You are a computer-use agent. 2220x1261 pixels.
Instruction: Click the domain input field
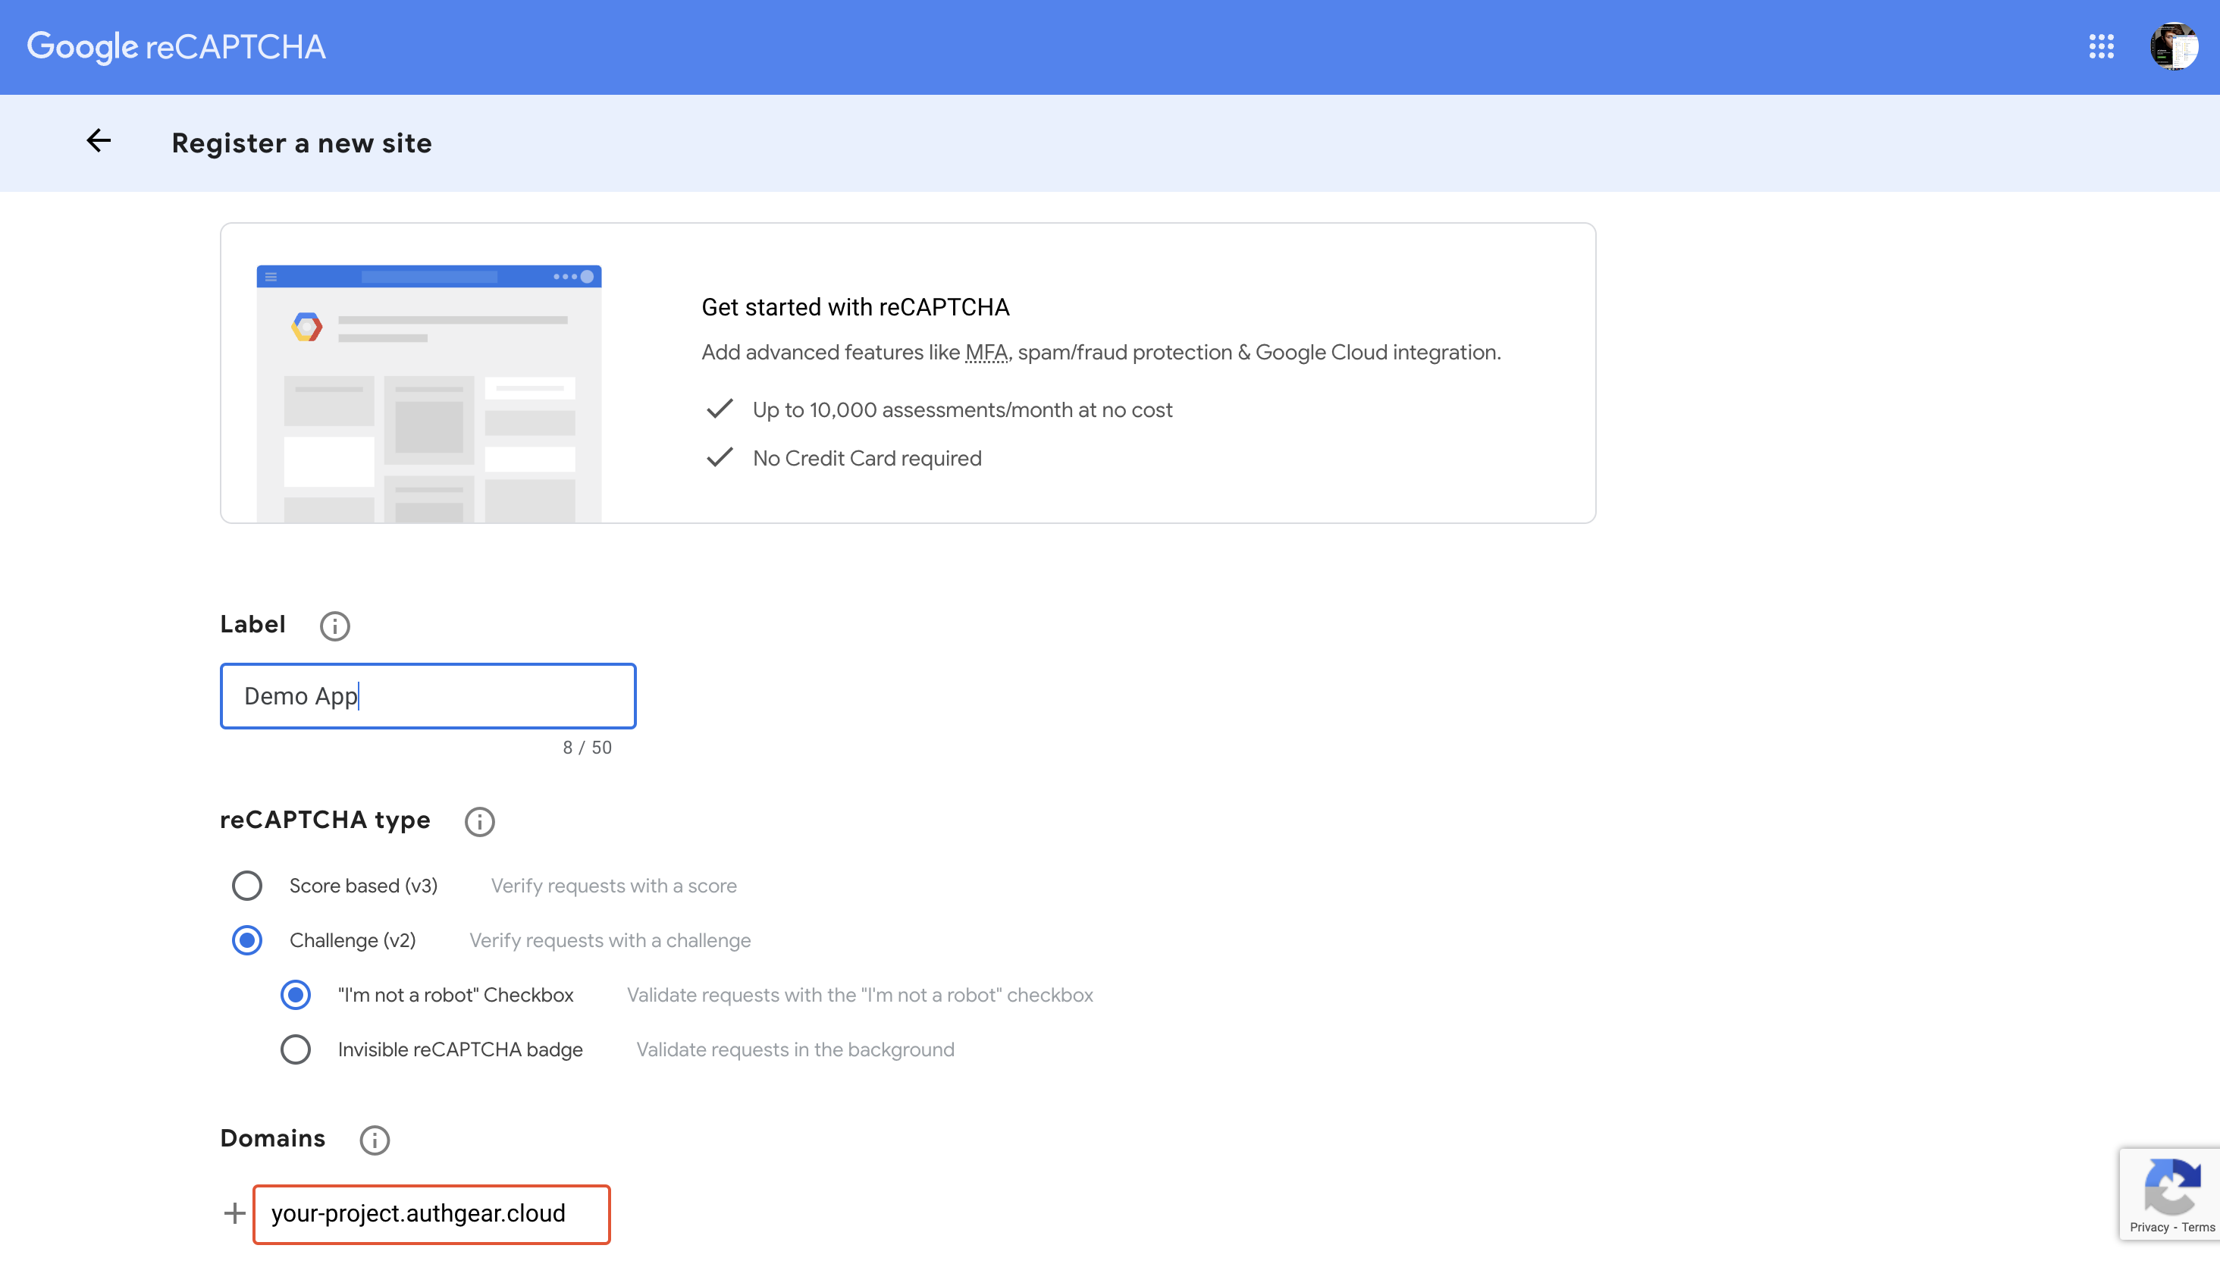[431, 1213]
